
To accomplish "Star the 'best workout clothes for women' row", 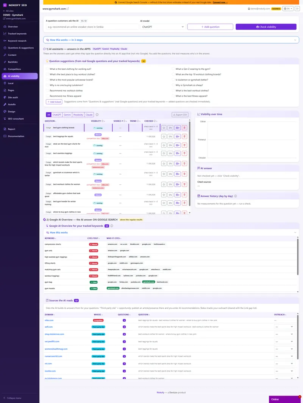I will [x=164, y=184].
